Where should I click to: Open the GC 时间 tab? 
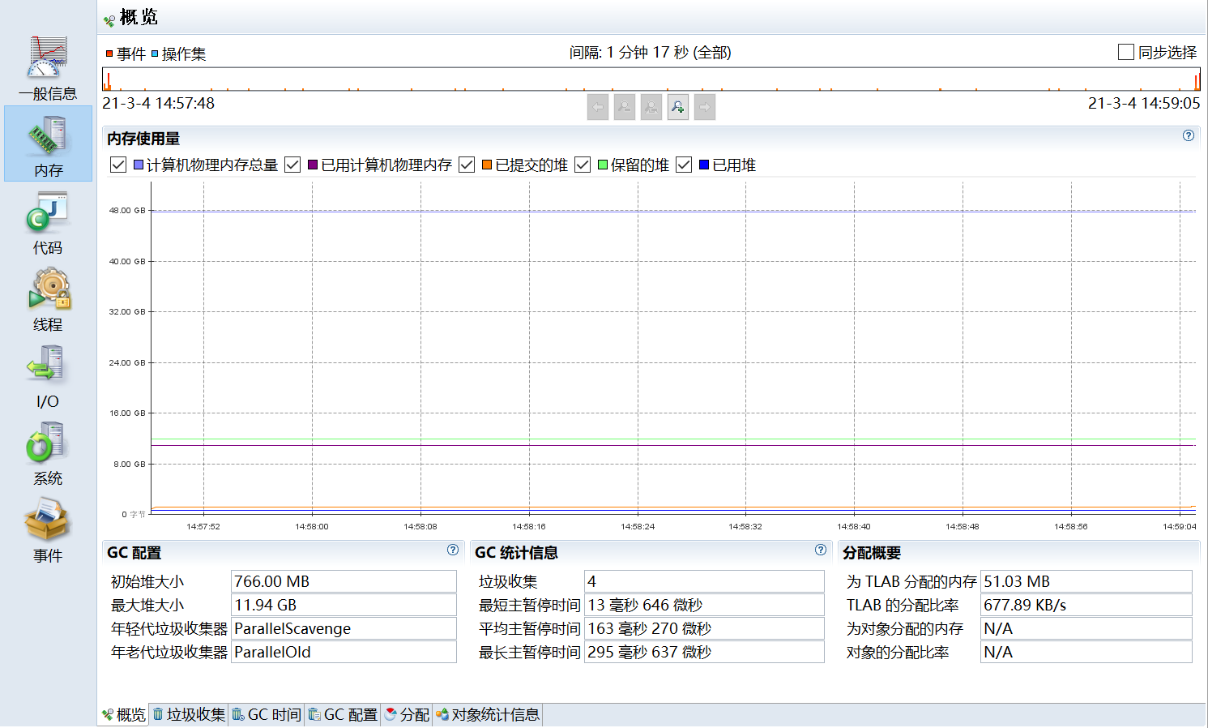266,714
